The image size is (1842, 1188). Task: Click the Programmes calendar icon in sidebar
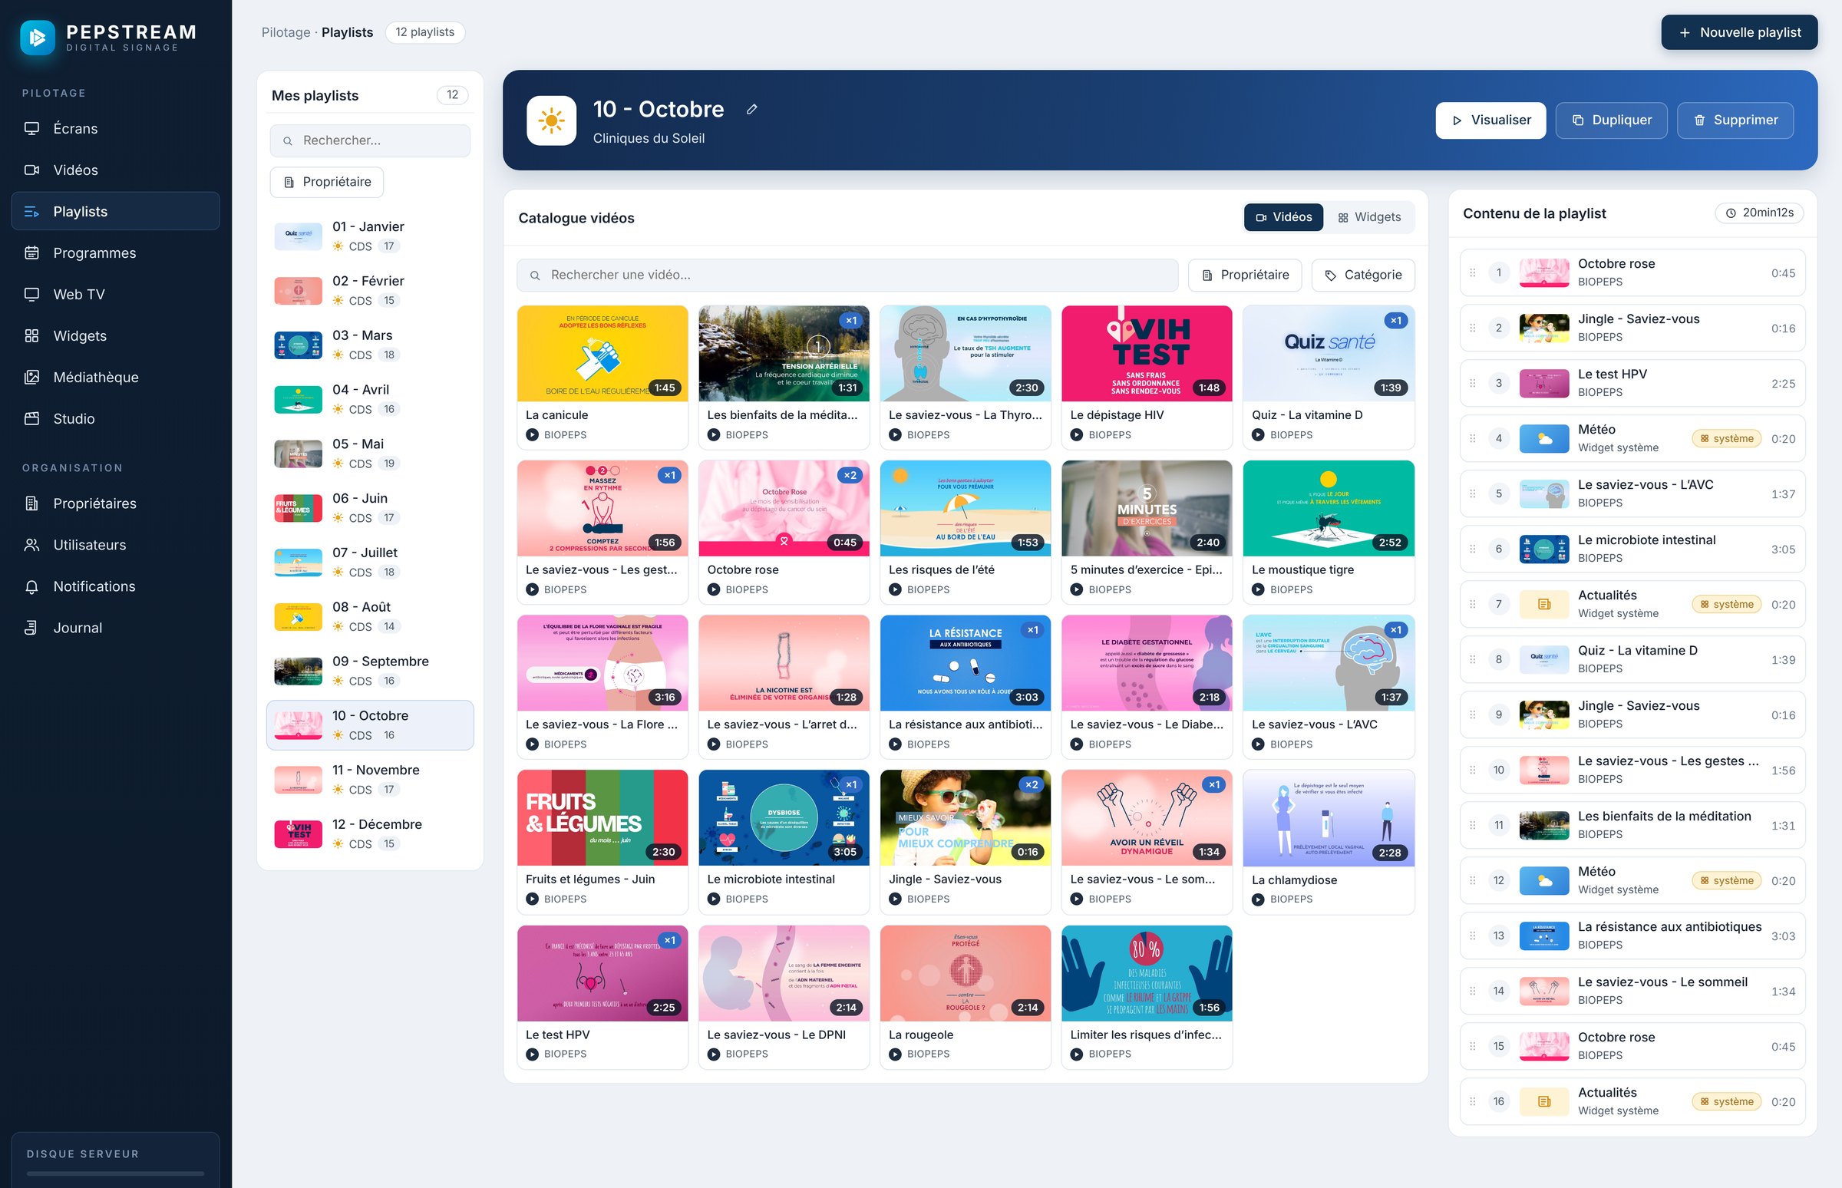coord(31,253)
